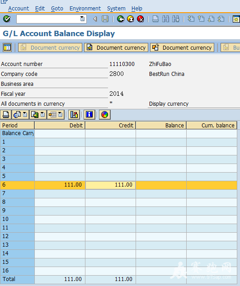Click the green checkmark Enter icon
Viewport: 240px width, 286px height.
click(x=7, y=19)
